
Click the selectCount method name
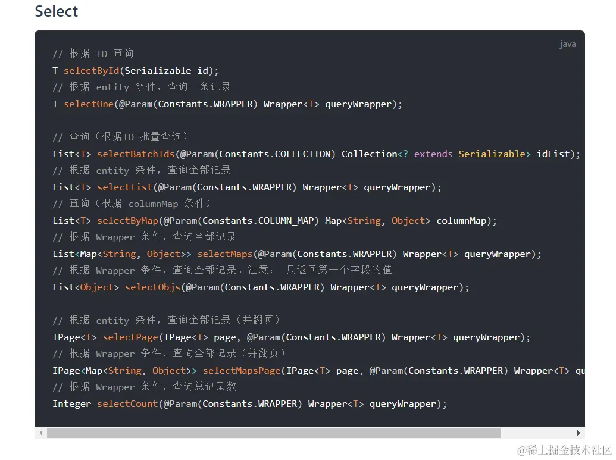click(x=127, y=404)
